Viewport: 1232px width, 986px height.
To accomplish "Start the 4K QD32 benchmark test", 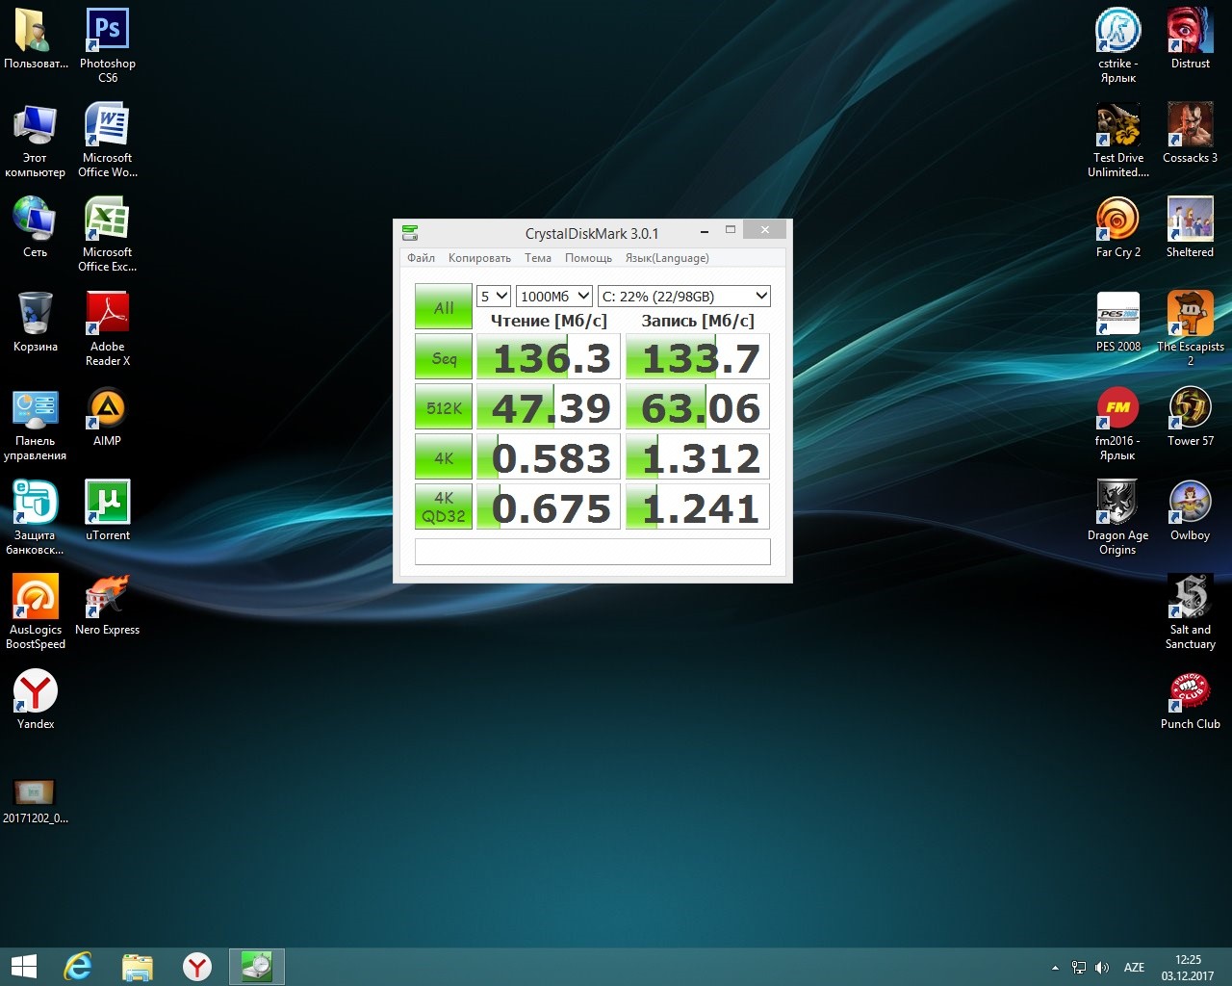I will (444, 506).
